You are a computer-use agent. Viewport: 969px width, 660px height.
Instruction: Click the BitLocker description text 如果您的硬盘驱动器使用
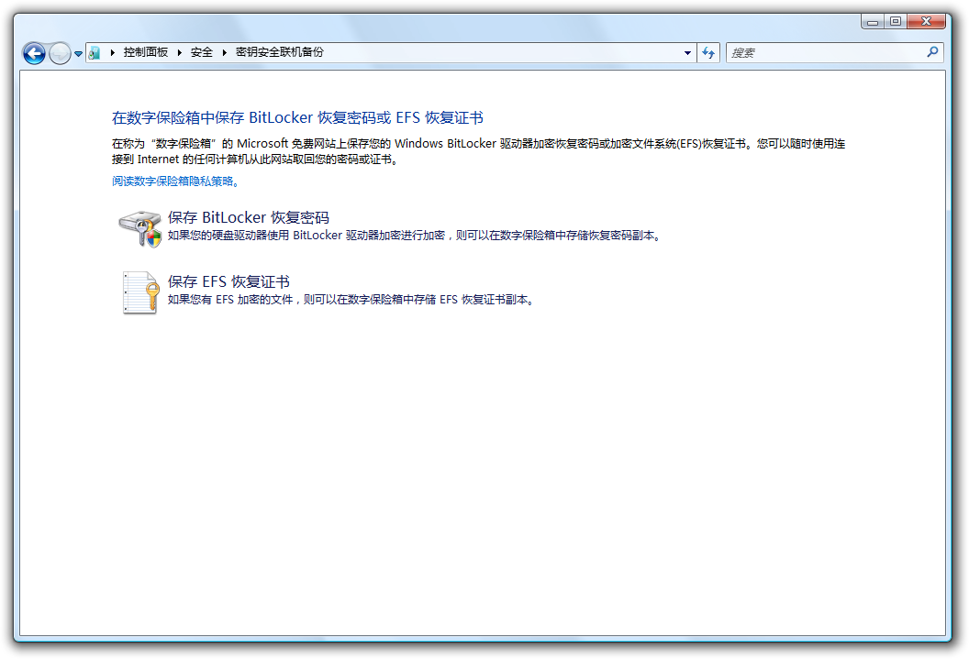[416, 236]
